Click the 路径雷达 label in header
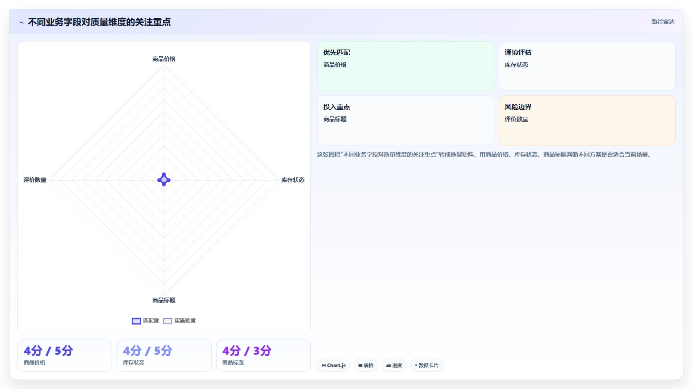Viewport: 693px width, 389px height. tap(663, 21)
